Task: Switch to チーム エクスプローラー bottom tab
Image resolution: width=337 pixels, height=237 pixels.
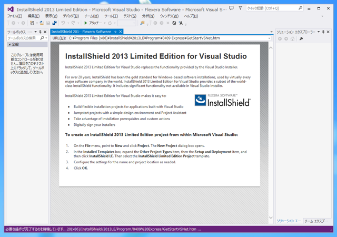Action: pos(316,221)
